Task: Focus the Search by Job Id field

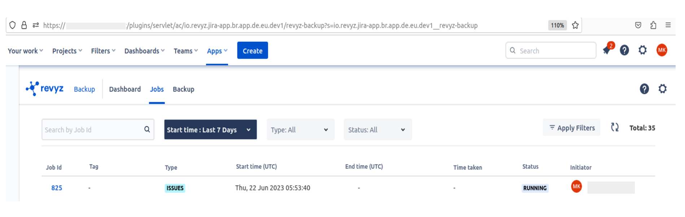Action: click(92, 130)
